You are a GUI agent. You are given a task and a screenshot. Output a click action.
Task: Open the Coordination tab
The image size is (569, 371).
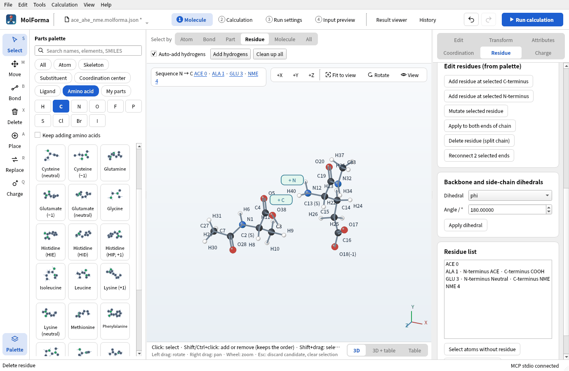pos(458,53)
